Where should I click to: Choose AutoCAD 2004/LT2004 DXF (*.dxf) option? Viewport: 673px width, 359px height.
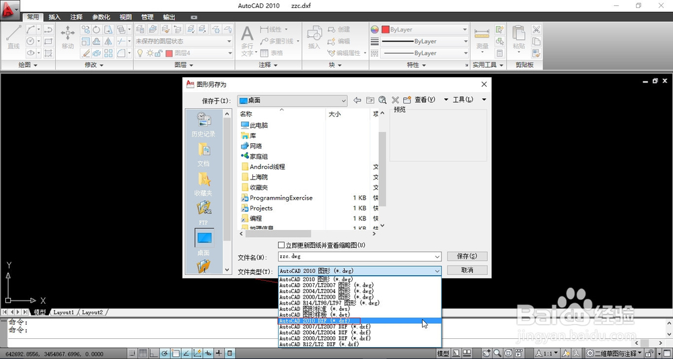[x=359, y=332]
